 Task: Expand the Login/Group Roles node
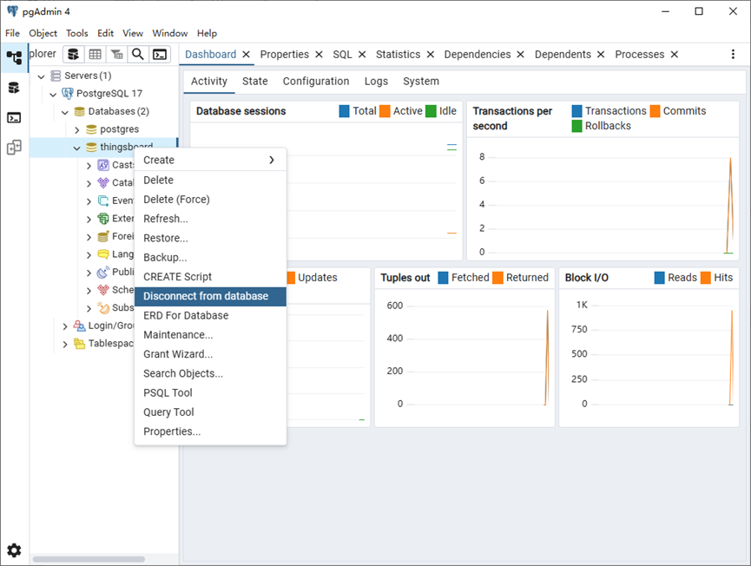(x=65, y=326)
